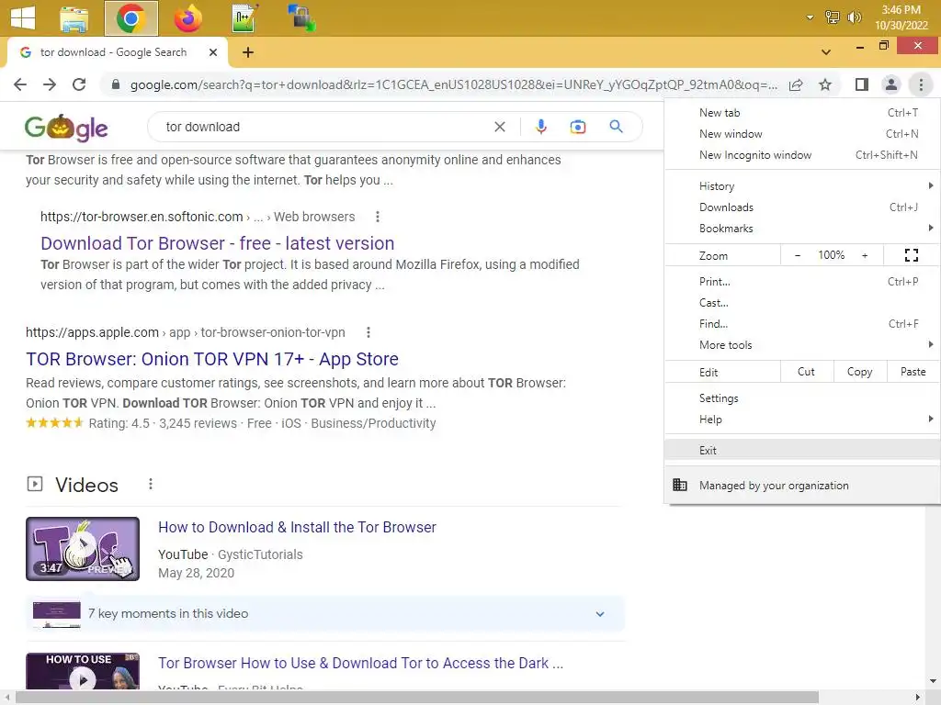This screenshot has height=705, width=941.
Task: Play the HOW TO USE video thumbnail
Action: click(x=82, y=671)
